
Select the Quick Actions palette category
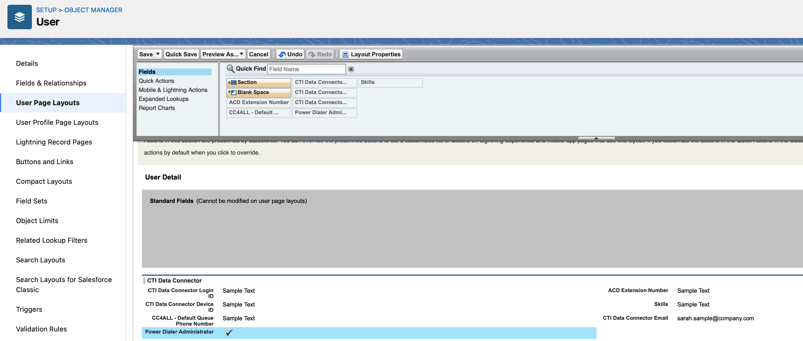click(157, 81)
